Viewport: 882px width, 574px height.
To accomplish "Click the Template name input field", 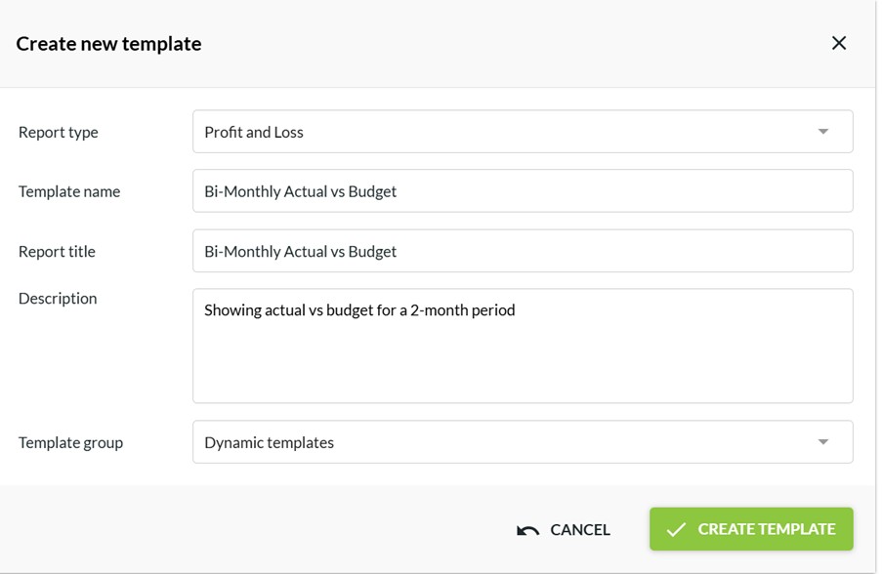I will pos(523,190).
